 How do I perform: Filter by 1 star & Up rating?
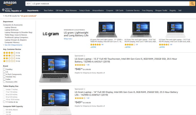coord(12,61)
